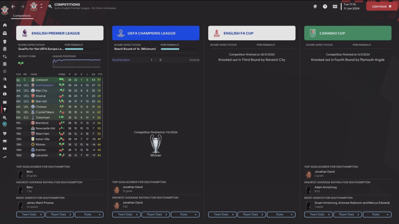This screenshot has width=399, height=224.
Task: Open Carabao Cup Rules
Action: click(x=377, y=214)
